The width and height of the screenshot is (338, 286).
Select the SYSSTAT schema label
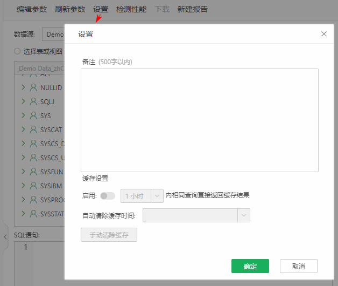point(52,214)
